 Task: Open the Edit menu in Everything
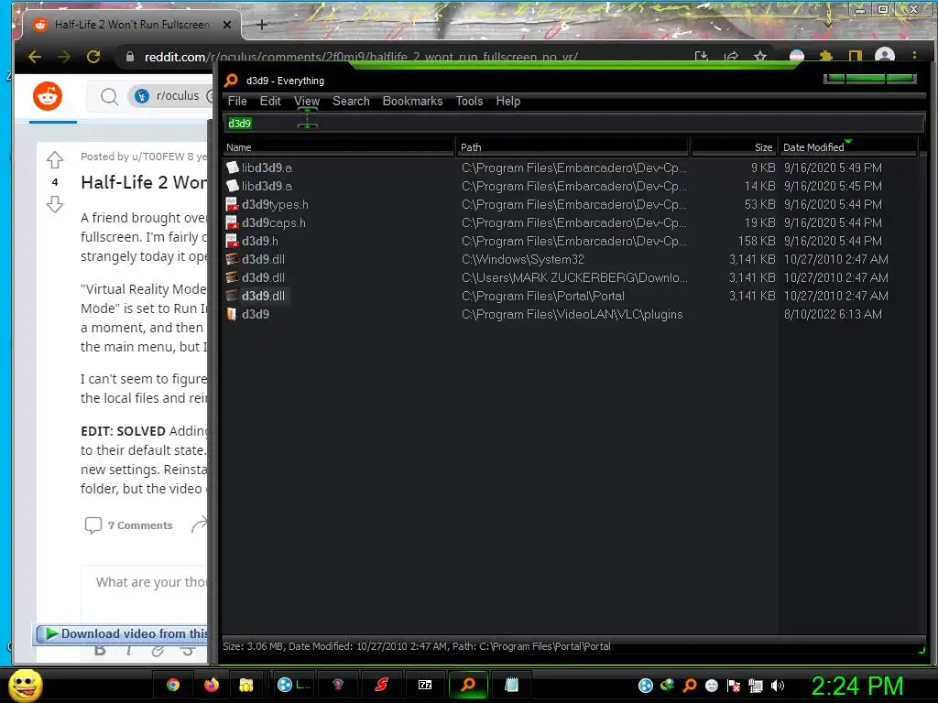[270, 101]
